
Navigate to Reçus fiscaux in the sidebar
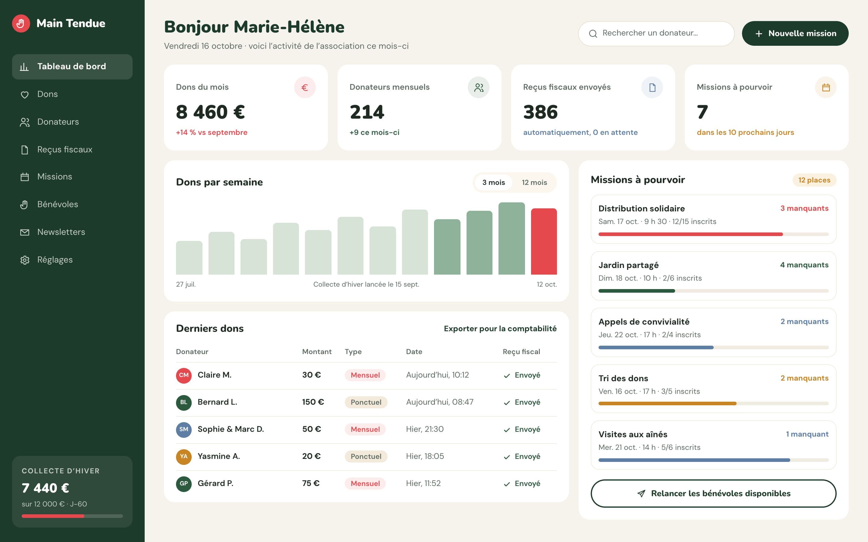click(72, 149)
